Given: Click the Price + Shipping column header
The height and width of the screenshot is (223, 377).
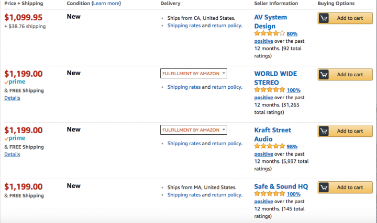Looking at the screenshot, I should click(24, 3).
